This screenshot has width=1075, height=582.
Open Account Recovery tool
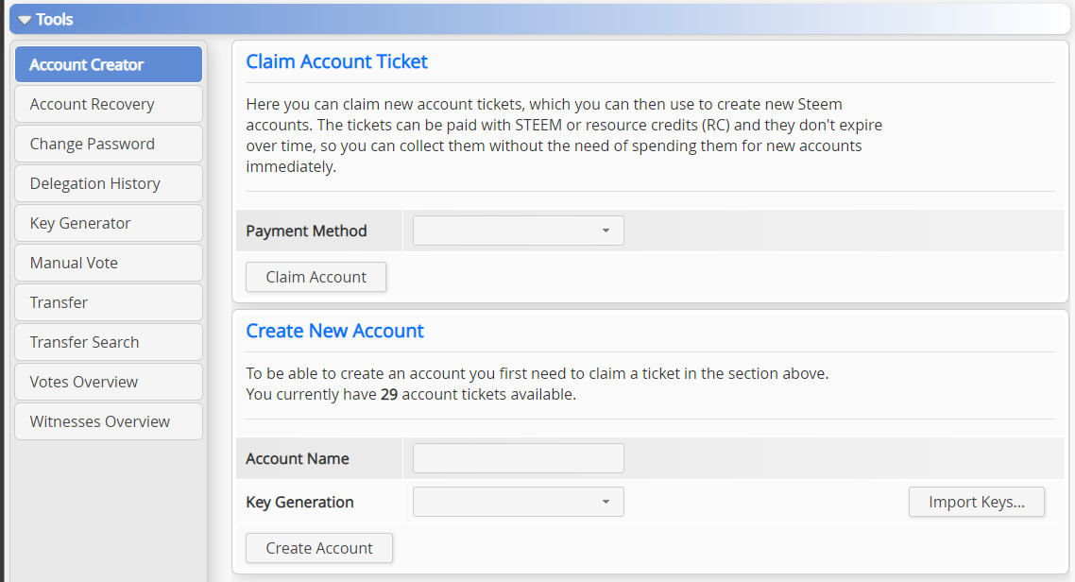109,104
